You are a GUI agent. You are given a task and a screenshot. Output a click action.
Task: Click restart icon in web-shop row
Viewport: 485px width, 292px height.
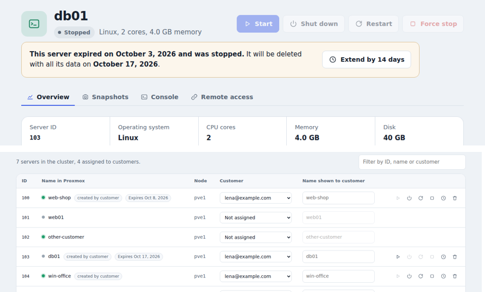[x=421, y=198]
